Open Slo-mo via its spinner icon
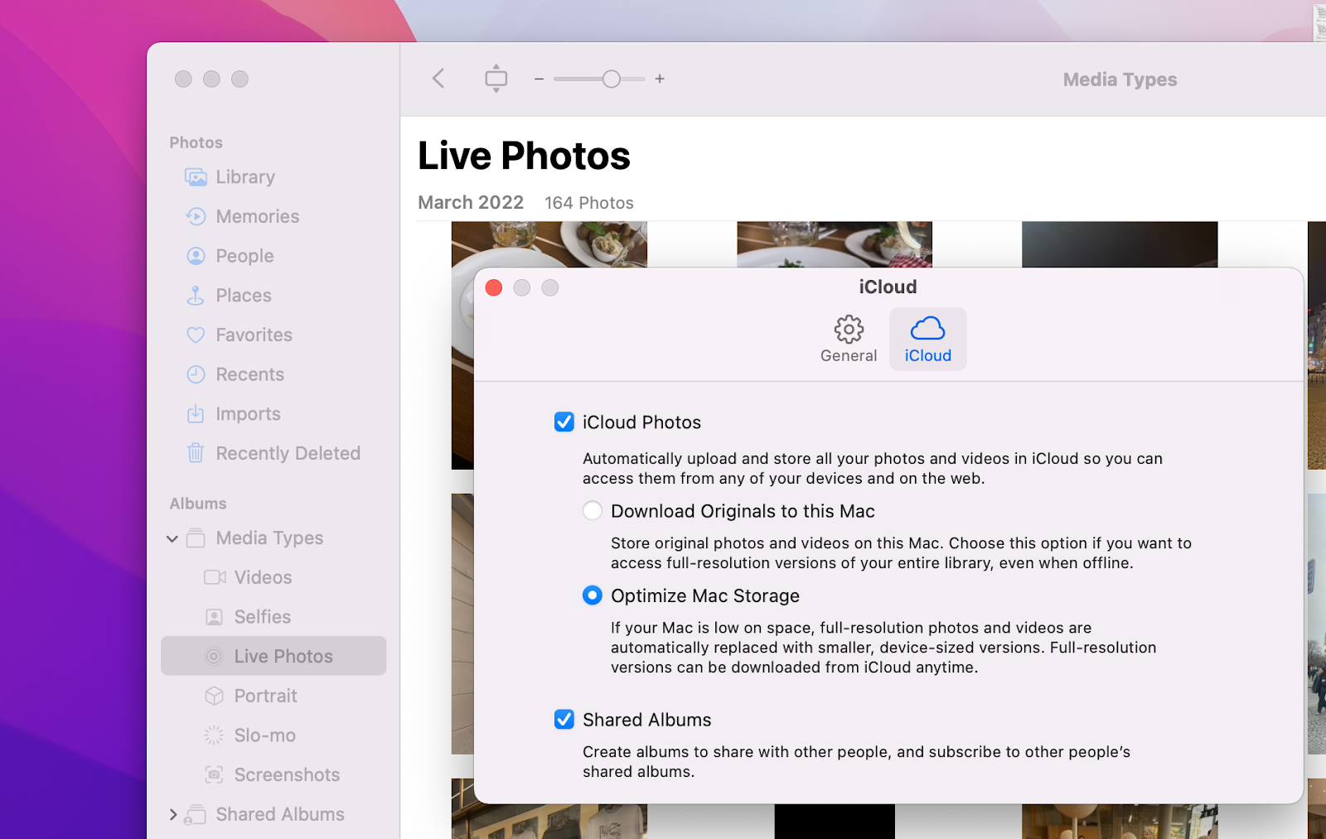The image size is (1326, 839). click(x=214, y=735)
